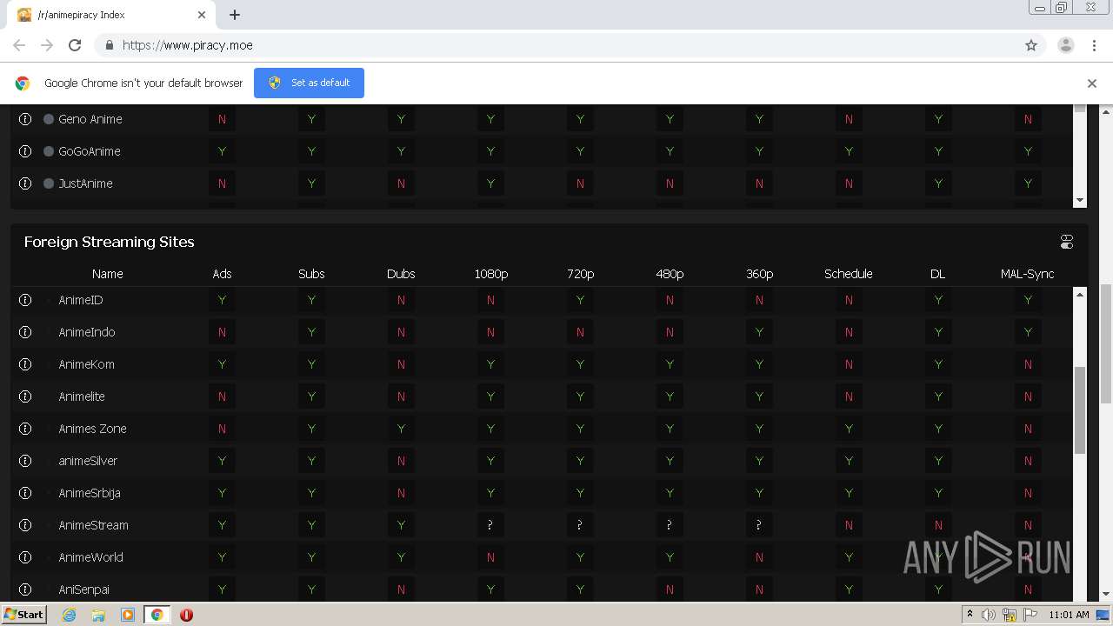Go back to previous page

pyautogui.click(x=19, y=45)
